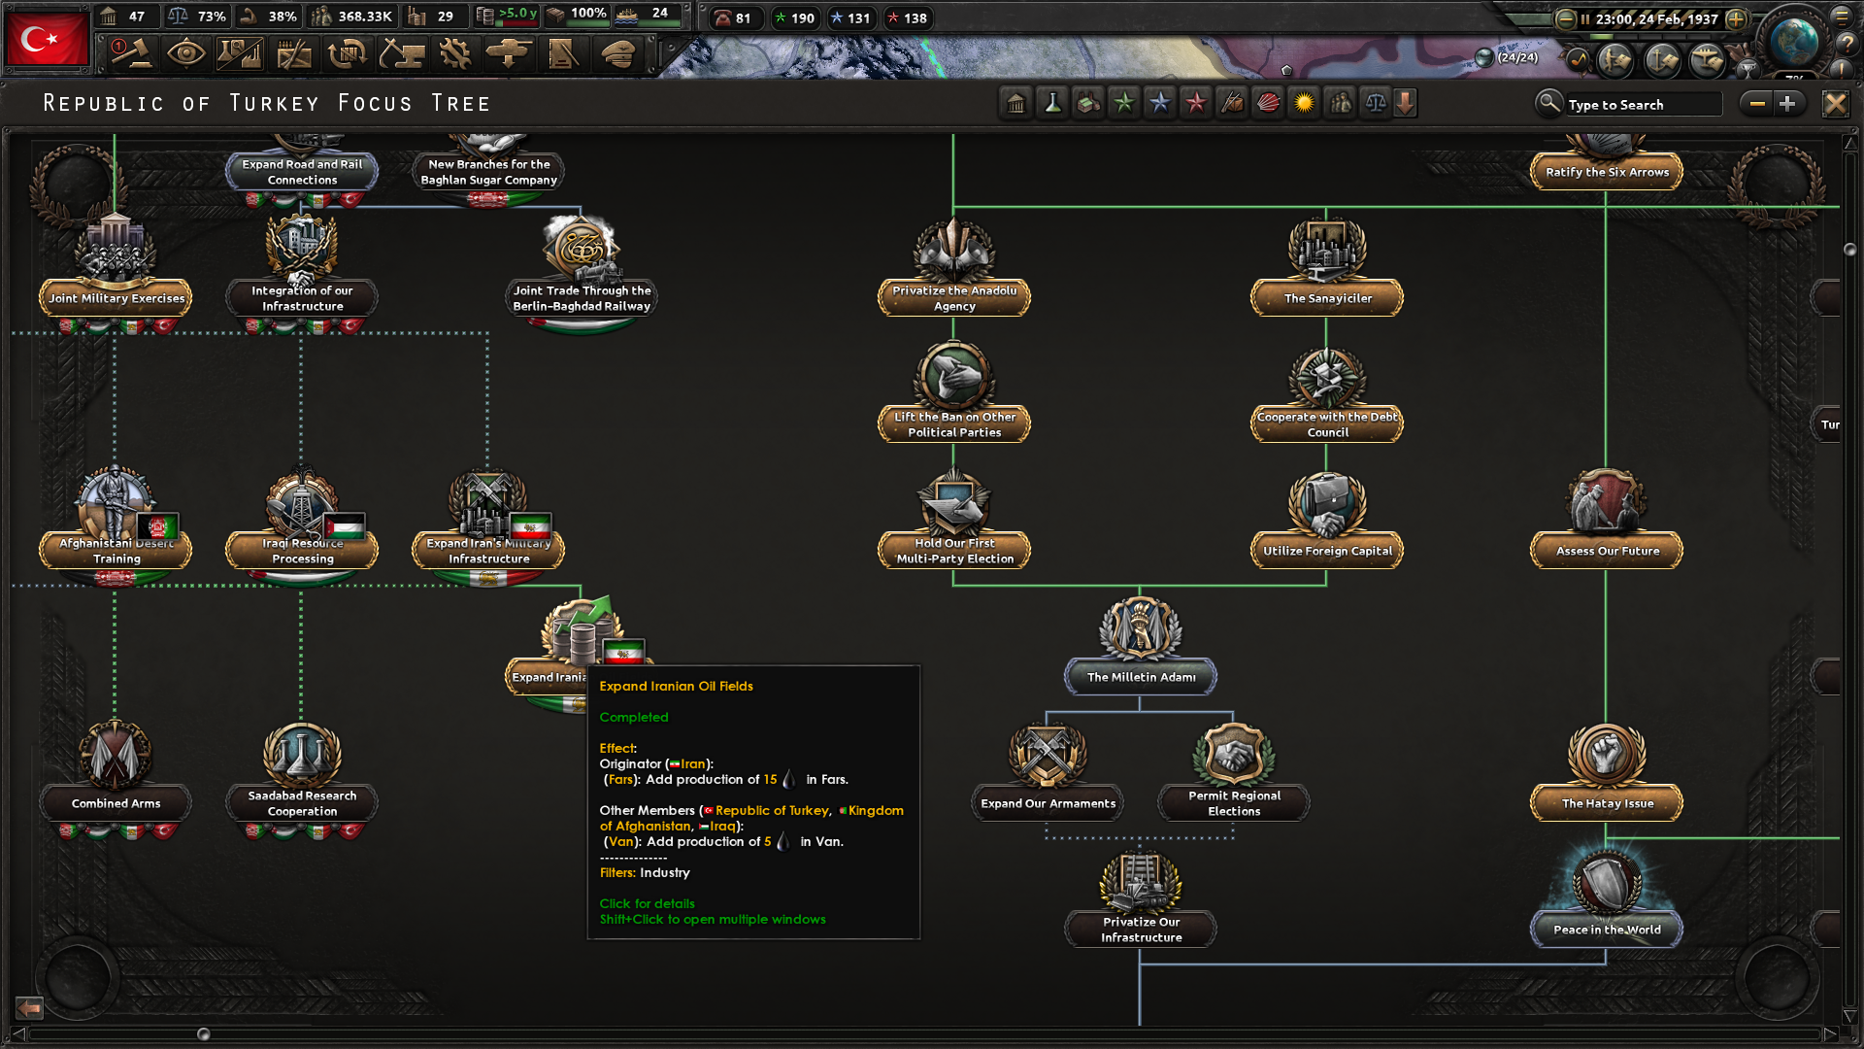
Task: Toggle the rifle and crate filter
Action: point(1232,103)
